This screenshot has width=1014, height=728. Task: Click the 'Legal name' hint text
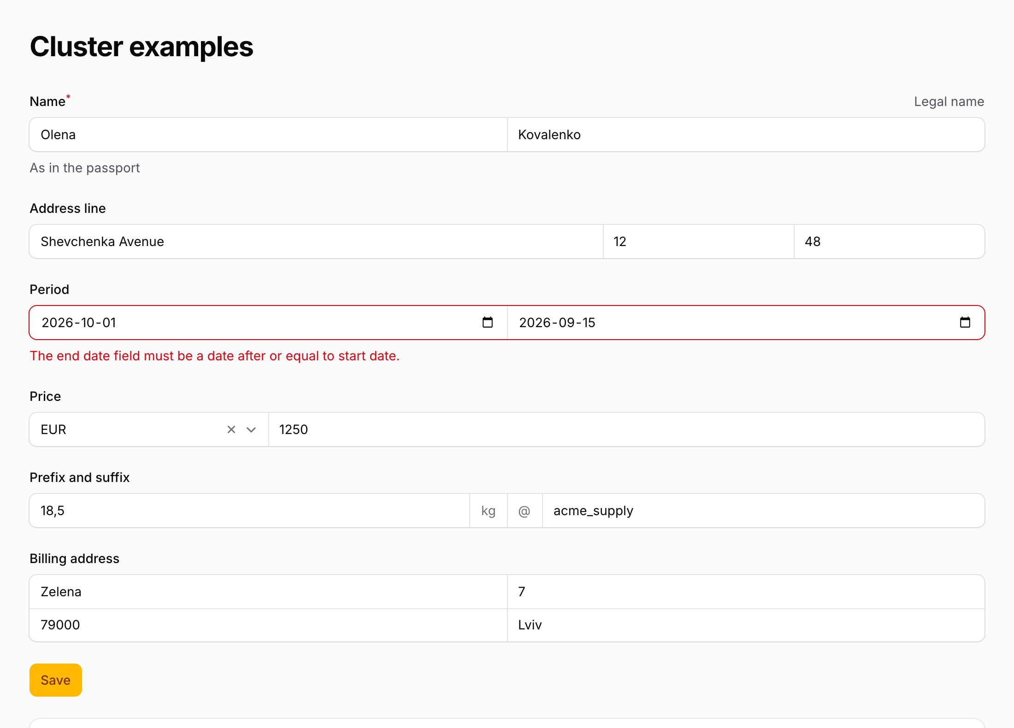[949, 101]
